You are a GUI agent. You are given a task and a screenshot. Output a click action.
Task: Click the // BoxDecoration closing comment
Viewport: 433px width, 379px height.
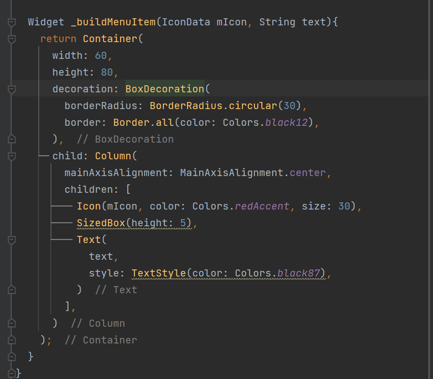pyautogui.click(x=125, y=139)
